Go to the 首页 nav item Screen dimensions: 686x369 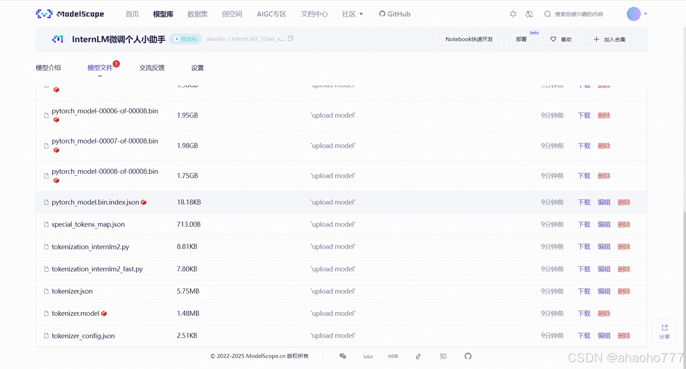[x=132, y=14]
